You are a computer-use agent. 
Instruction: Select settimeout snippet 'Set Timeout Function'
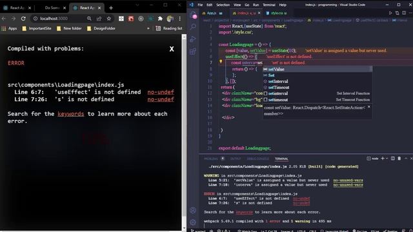click(x=317, y=100)
